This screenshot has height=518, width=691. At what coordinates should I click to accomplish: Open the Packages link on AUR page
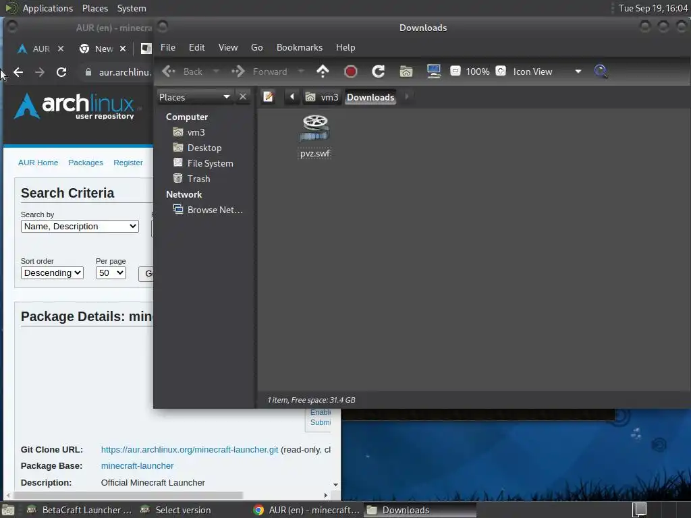(86, 163)
